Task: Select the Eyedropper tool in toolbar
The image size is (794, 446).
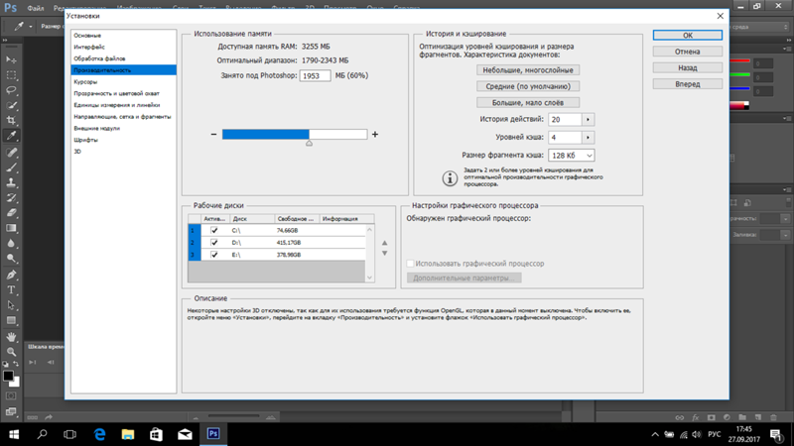Action: (x=11, y=136)
